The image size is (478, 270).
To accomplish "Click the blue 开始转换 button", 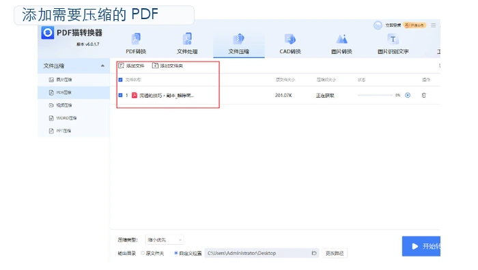I will pyautogui.click(x=421, y=246).
